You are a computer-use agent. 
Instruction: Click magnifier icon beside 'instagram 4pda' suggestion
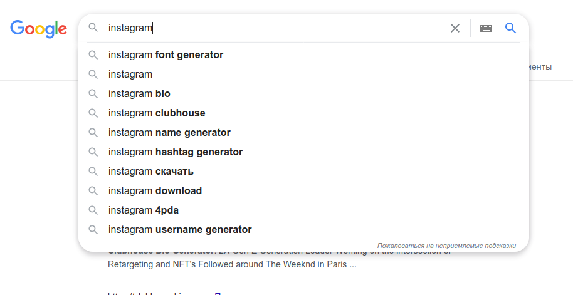[93, 210]
